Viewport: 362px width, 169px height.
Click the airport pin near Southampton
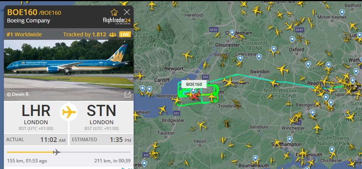(x=289, y=139)
